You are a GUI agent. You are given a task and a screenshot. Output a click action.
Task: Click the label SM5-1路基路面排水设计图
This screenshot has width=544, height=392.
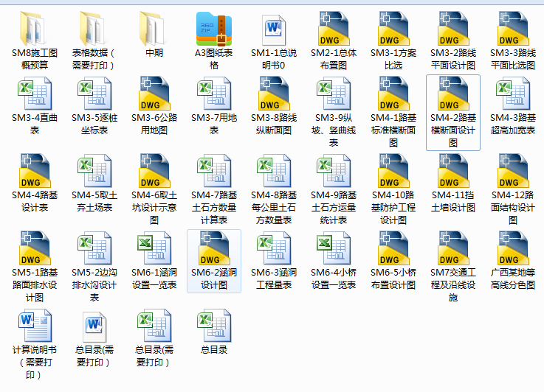click(35, 284)
